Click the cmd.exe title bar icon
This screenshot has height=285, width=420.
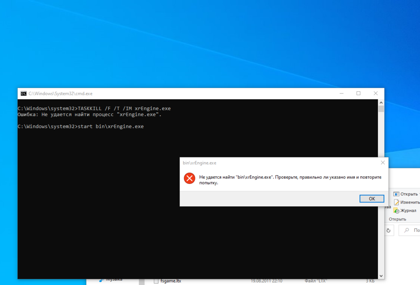24,93
